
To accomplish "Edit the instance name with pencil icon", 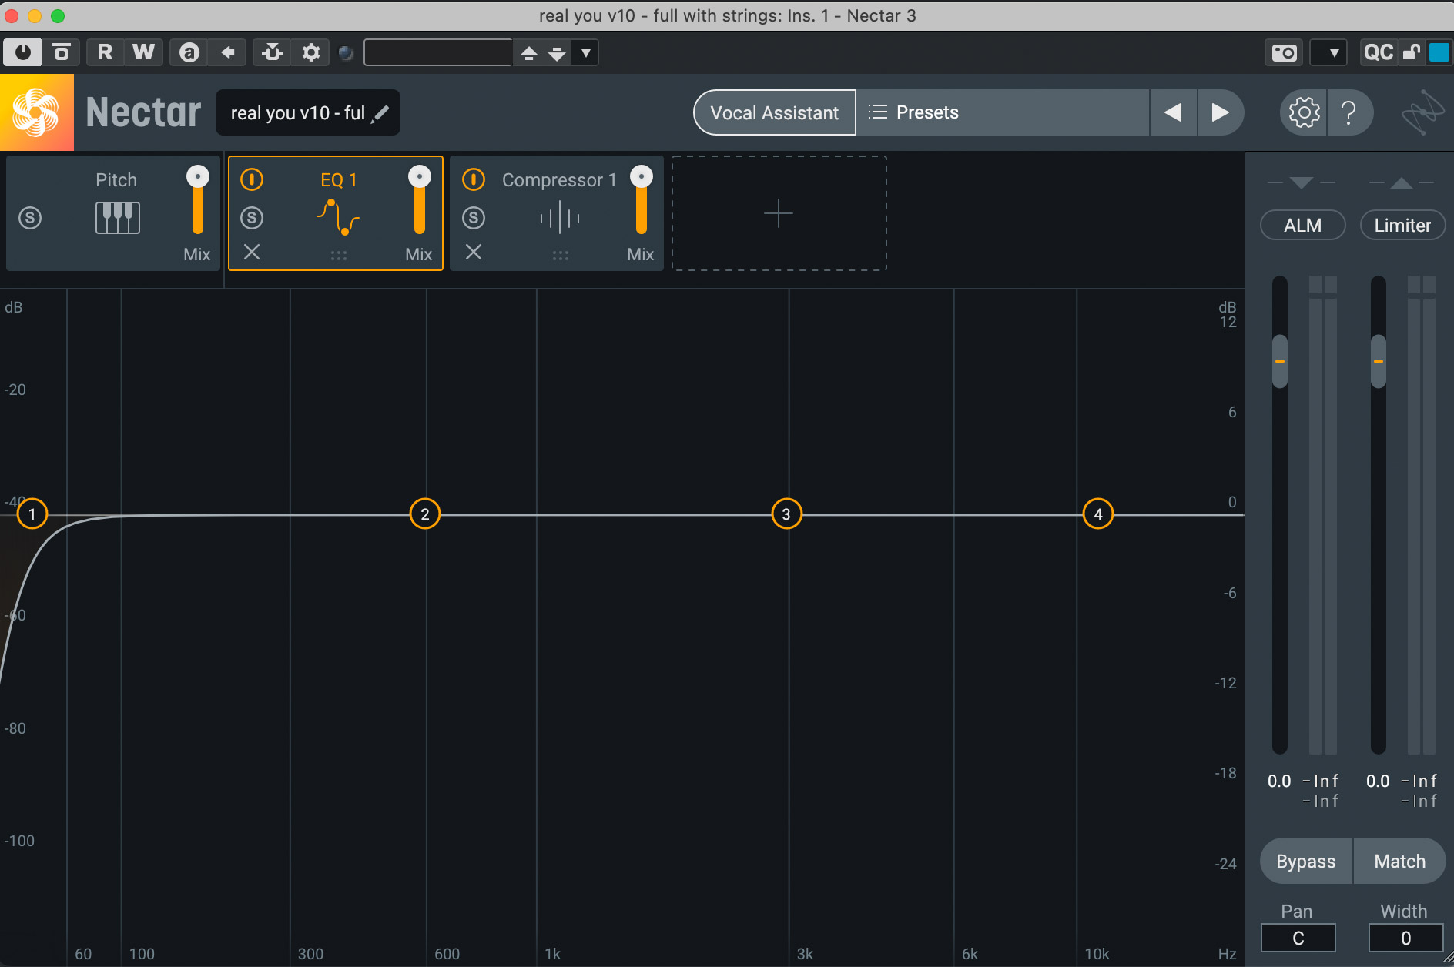I will [380, 113].
